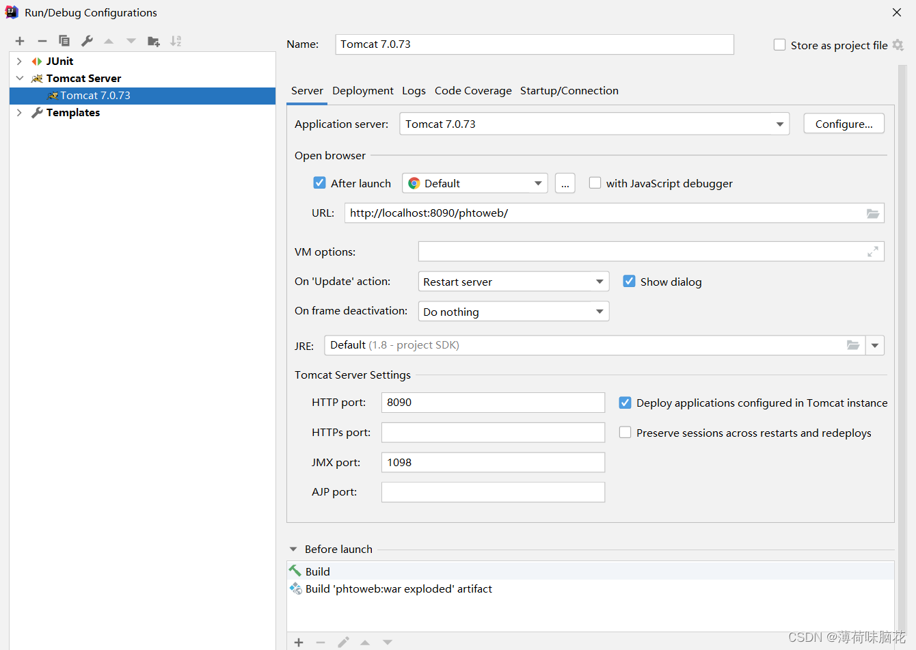Click the HTTPs port field
916x650 pixels.
(493, 433)
